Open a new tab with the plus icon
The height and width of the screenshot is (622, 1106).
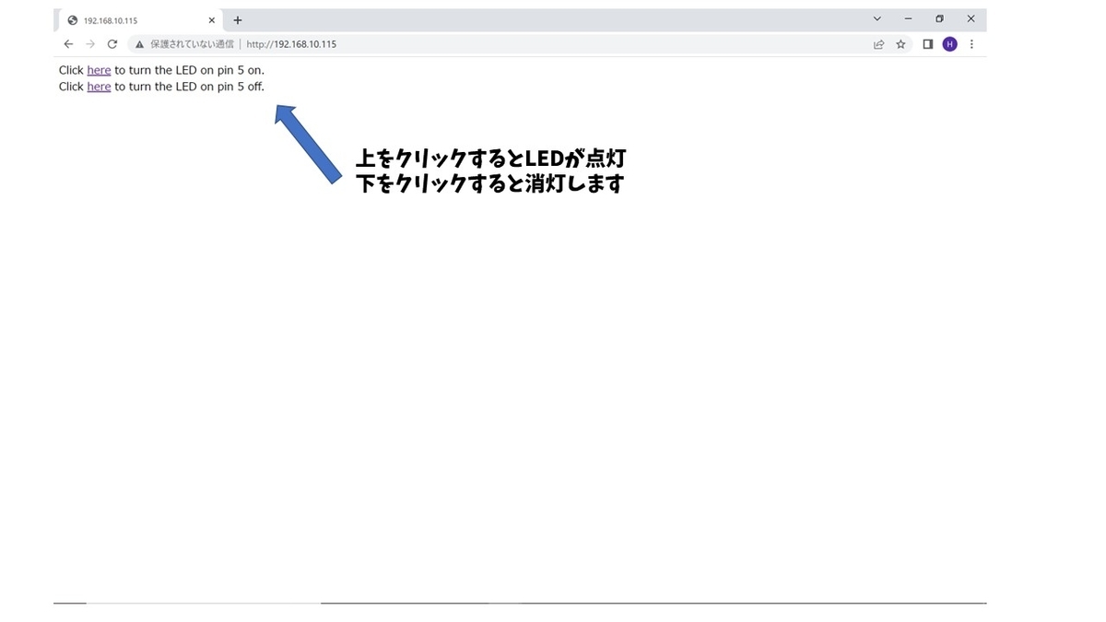click(x=237, y=19)
